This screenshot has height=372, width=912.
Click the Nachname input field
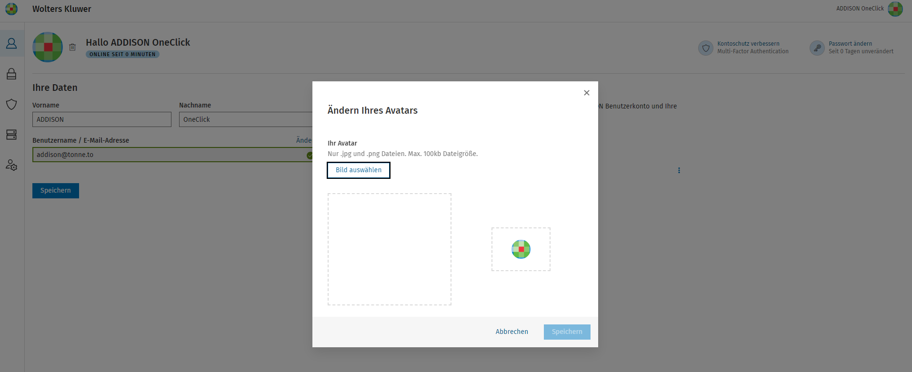246,119
